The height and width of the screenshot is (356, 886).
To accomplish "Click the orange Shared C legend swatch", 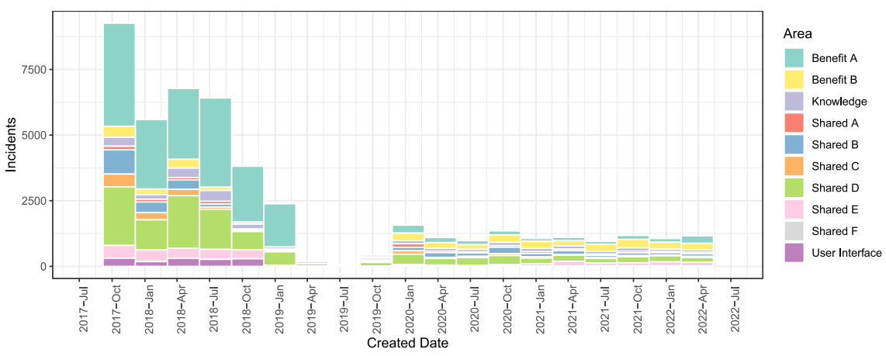I will 794,167.
